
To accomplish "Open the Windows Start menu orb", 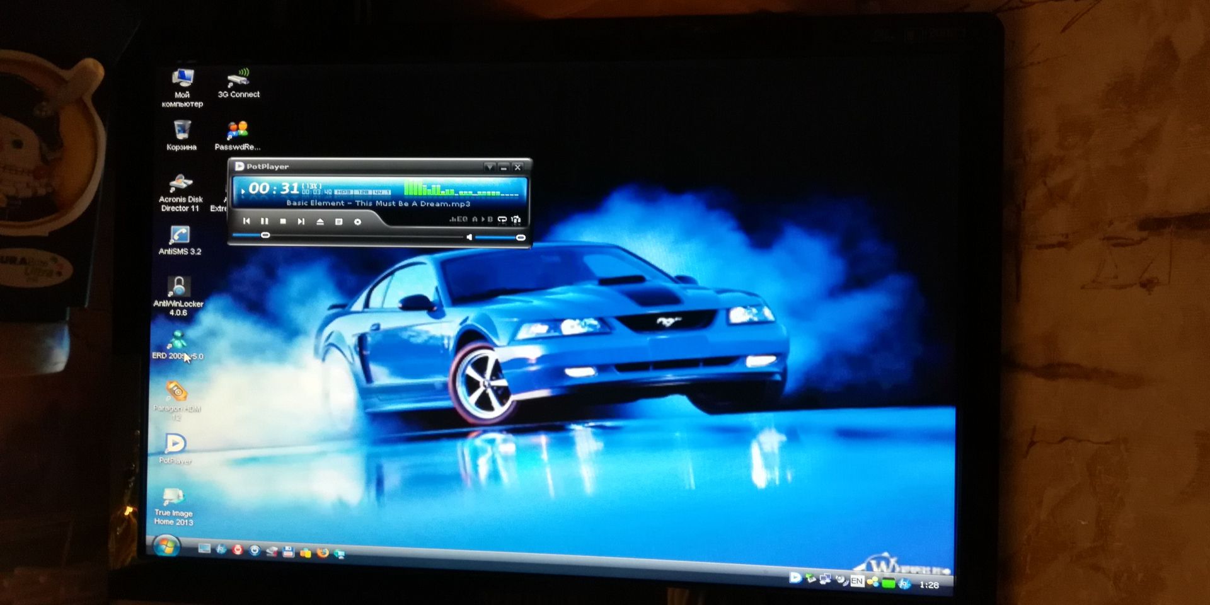I will coord(166,546).
